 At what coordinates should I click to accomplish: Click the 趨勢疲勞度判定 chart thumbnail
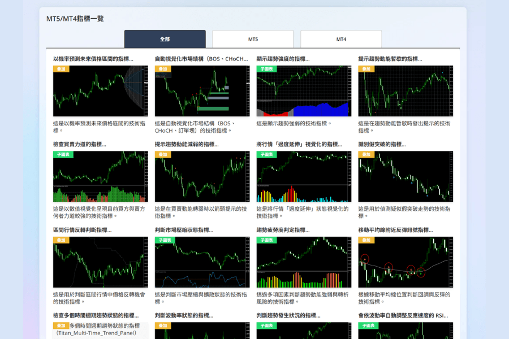click(x=304, y=262)
